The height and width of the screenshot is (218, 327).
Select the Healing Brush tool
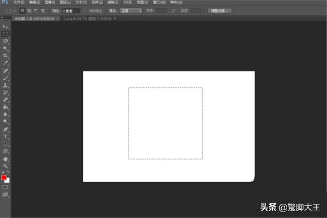point(5,71)
